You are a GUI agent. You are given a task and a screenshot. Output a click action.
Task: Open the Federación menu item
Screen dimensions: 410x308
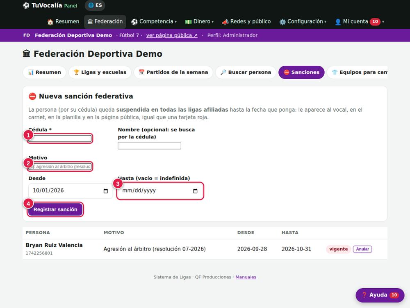tap(105, 21)
